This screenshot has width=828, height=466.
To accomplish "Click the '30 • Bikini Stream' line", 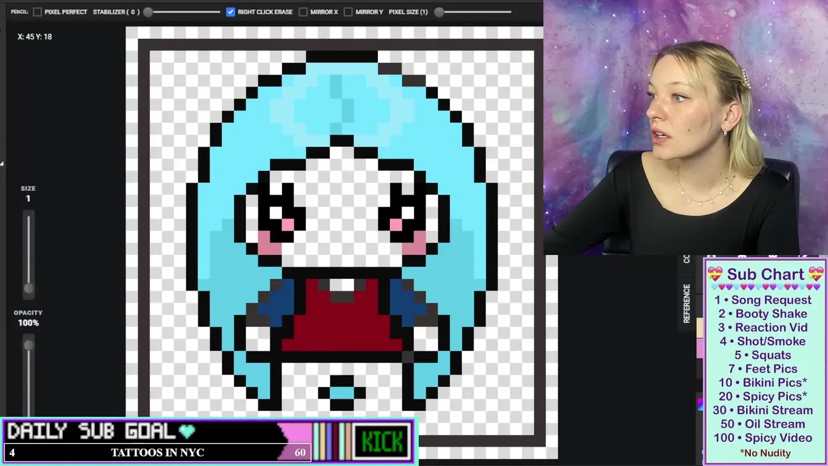I will click(763, 410).
